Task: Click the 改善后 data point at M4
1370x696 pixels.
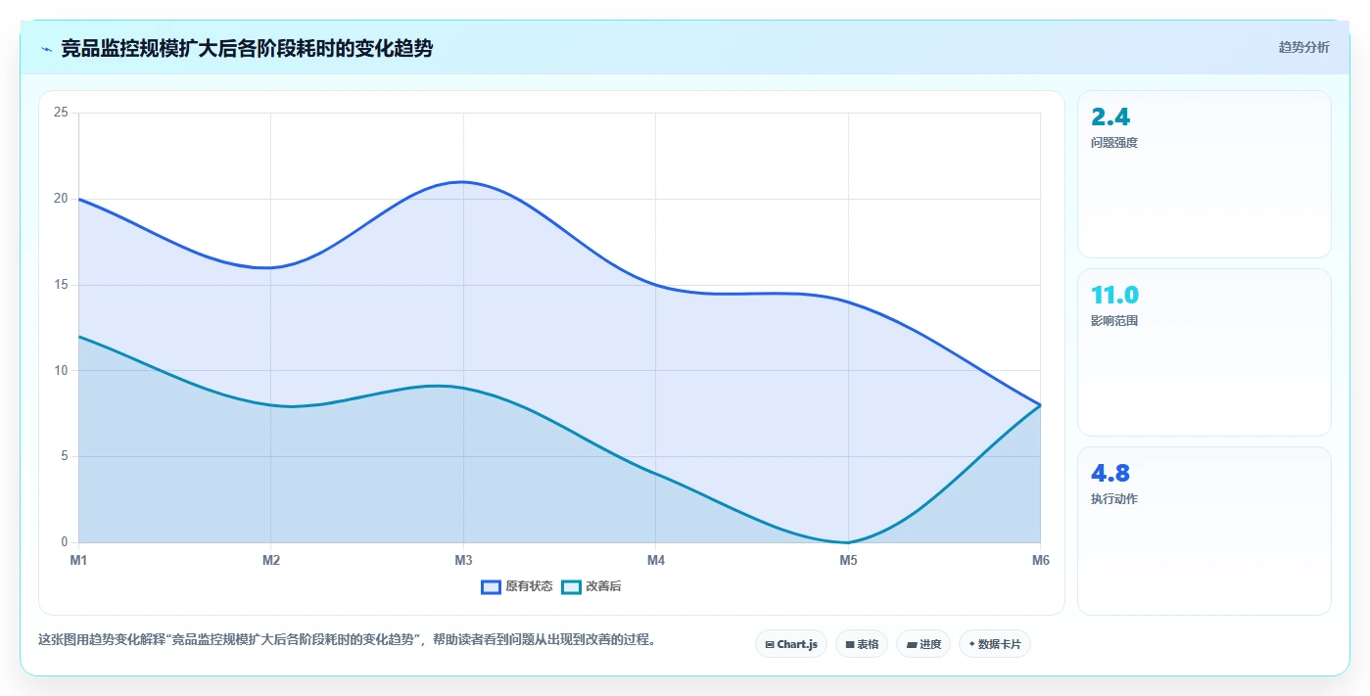Action: pos(656,474)
